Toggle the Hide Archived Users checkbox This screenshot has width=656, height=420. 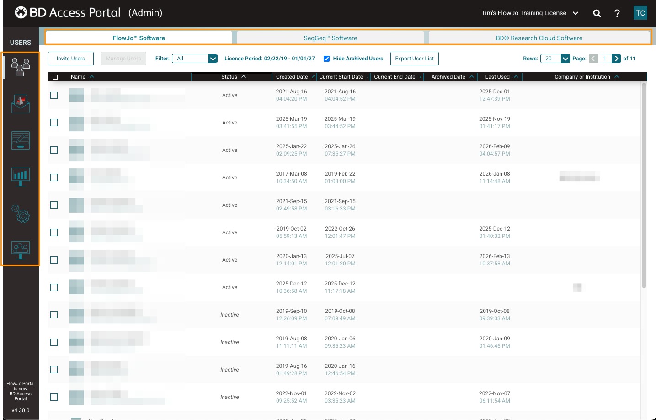[327, 59]
